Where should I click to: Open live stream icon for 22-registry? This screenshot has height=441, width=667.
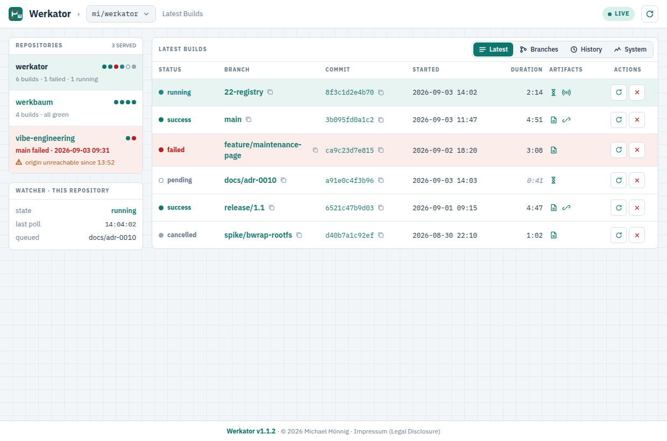point(566,93)
